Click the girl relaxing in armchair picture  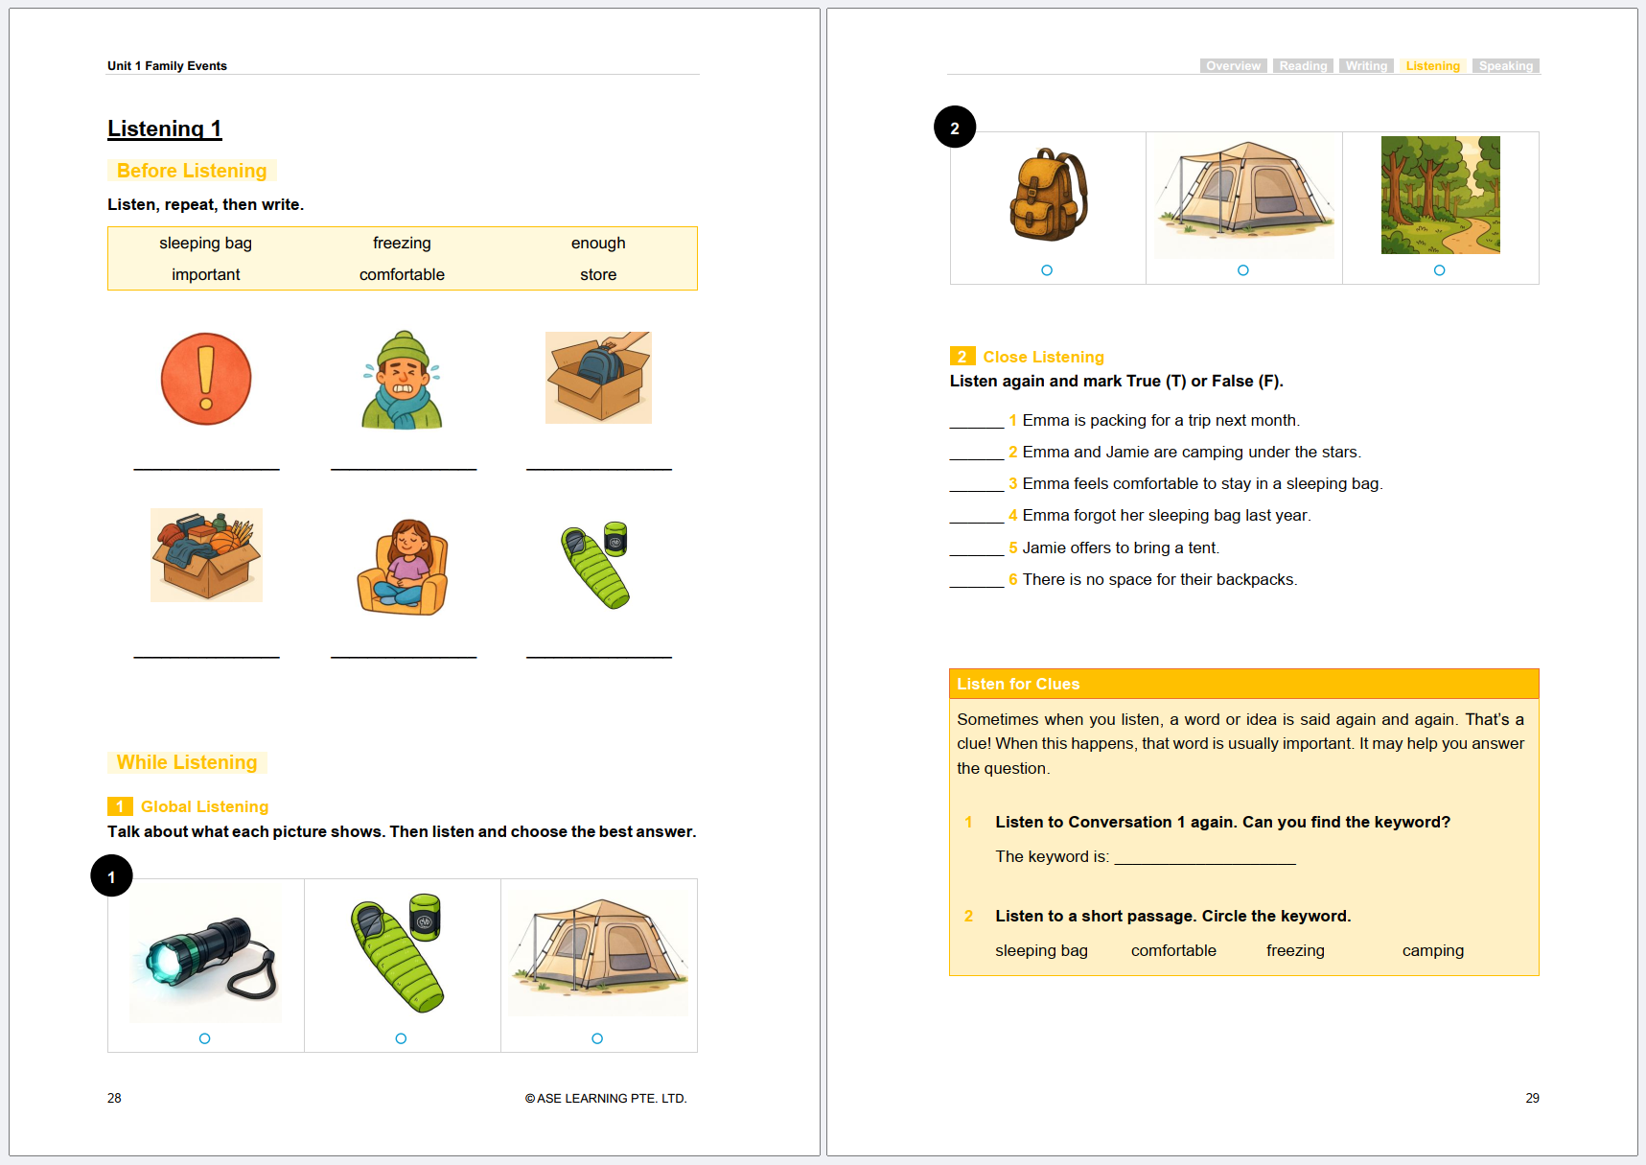pos(403,567)
